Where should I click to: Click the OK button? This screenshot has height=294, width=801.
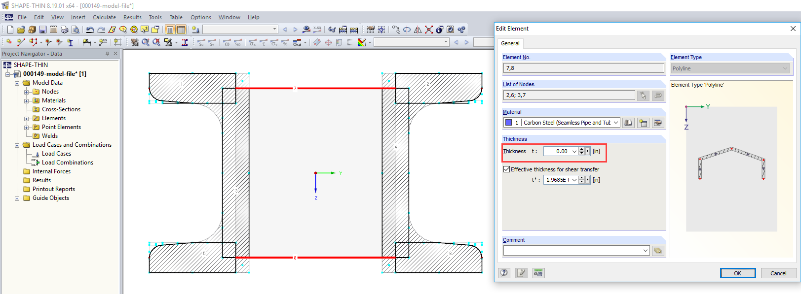pos(737,273)
